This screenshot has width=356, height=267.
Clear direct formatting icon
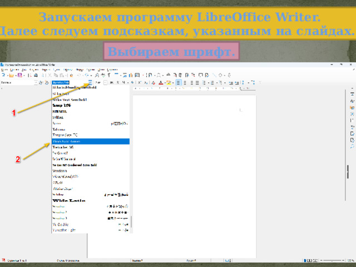[x=154, y=83]
